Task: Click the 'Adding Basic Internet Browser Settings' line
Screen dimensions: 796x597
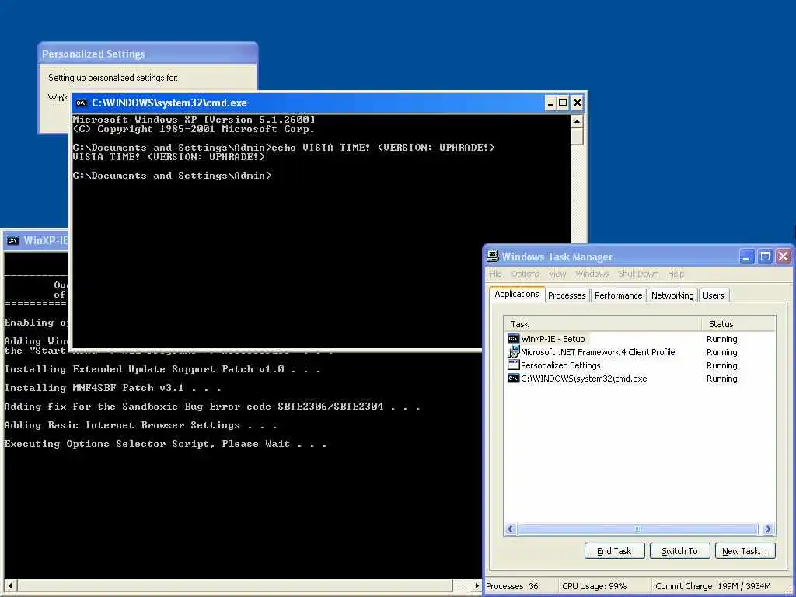Action: pyautogui.click(x=141, y=425)
